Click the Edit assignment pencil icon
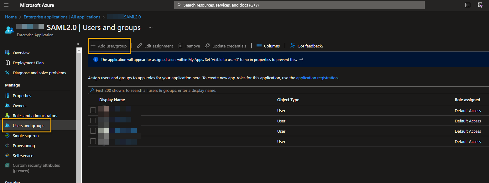Viewport: 489px width, 183px height. click(x=139, y=46)
